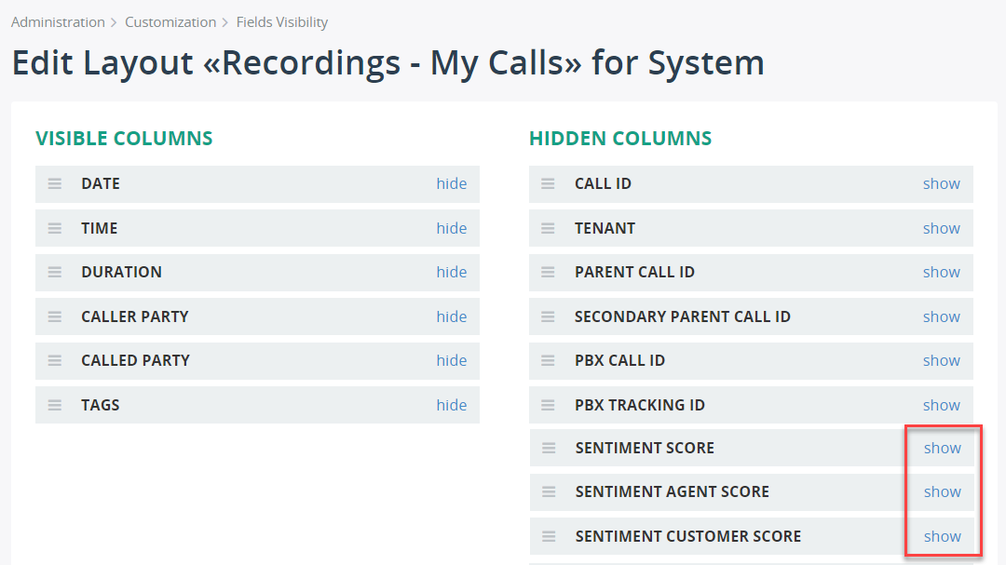The width and height of the screenshot is (1006, 565).
Task: Hide the TAGS column
Action: pyautogui.click(x=452, y=405)
